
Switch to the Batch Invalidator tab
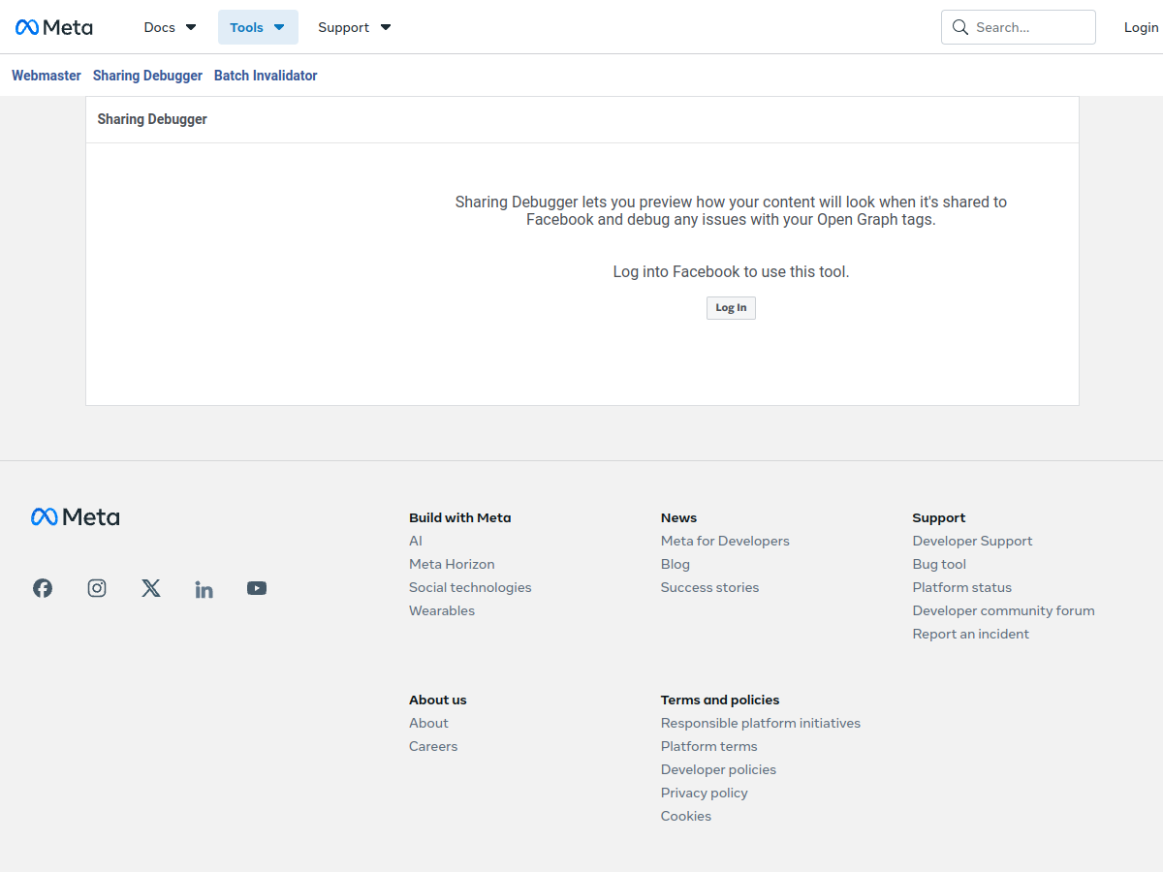266,76
